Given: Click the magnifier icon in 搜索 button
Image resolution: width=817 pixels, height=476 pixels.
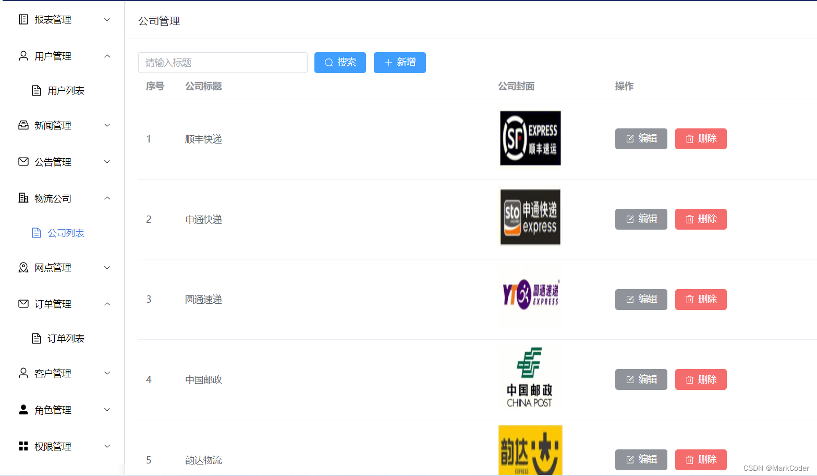Looking at the screenshot, I should coord(329,63).
